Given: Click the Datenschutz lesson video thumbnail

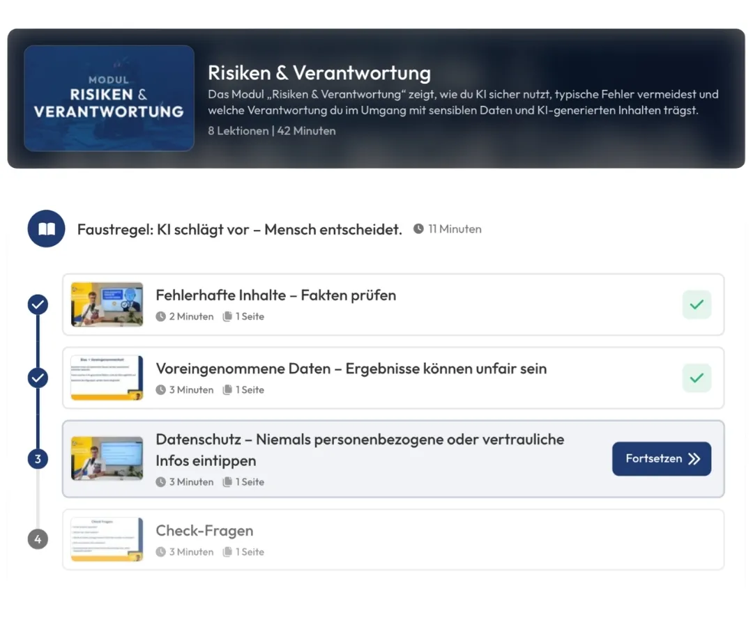Looking at the screenshot, I should click(106, 458).
